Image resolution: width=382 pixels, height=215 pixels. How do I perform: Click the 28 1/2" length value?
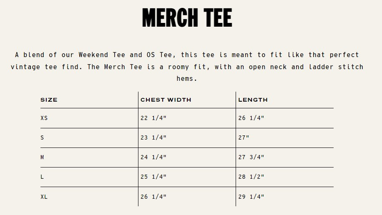[x=251, y=177]
